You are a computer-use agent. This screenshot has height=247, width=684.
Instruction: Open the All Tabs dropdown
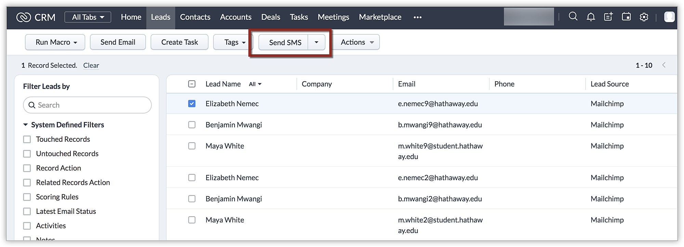click(88, 17)
